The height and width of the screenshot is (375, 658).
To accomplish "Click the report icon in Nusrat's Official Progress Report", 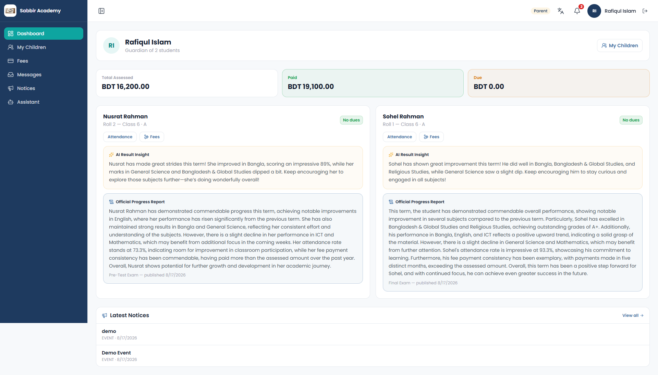I will (x=111, y=202).
